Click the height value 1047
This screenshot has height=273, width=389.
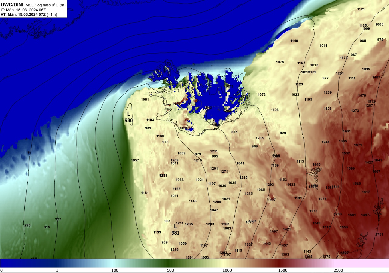point(214,210)
